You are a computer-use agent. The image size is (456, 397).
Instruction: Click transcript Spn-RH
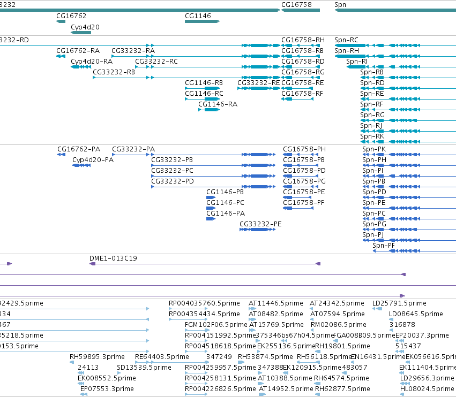tap(347, 51)
